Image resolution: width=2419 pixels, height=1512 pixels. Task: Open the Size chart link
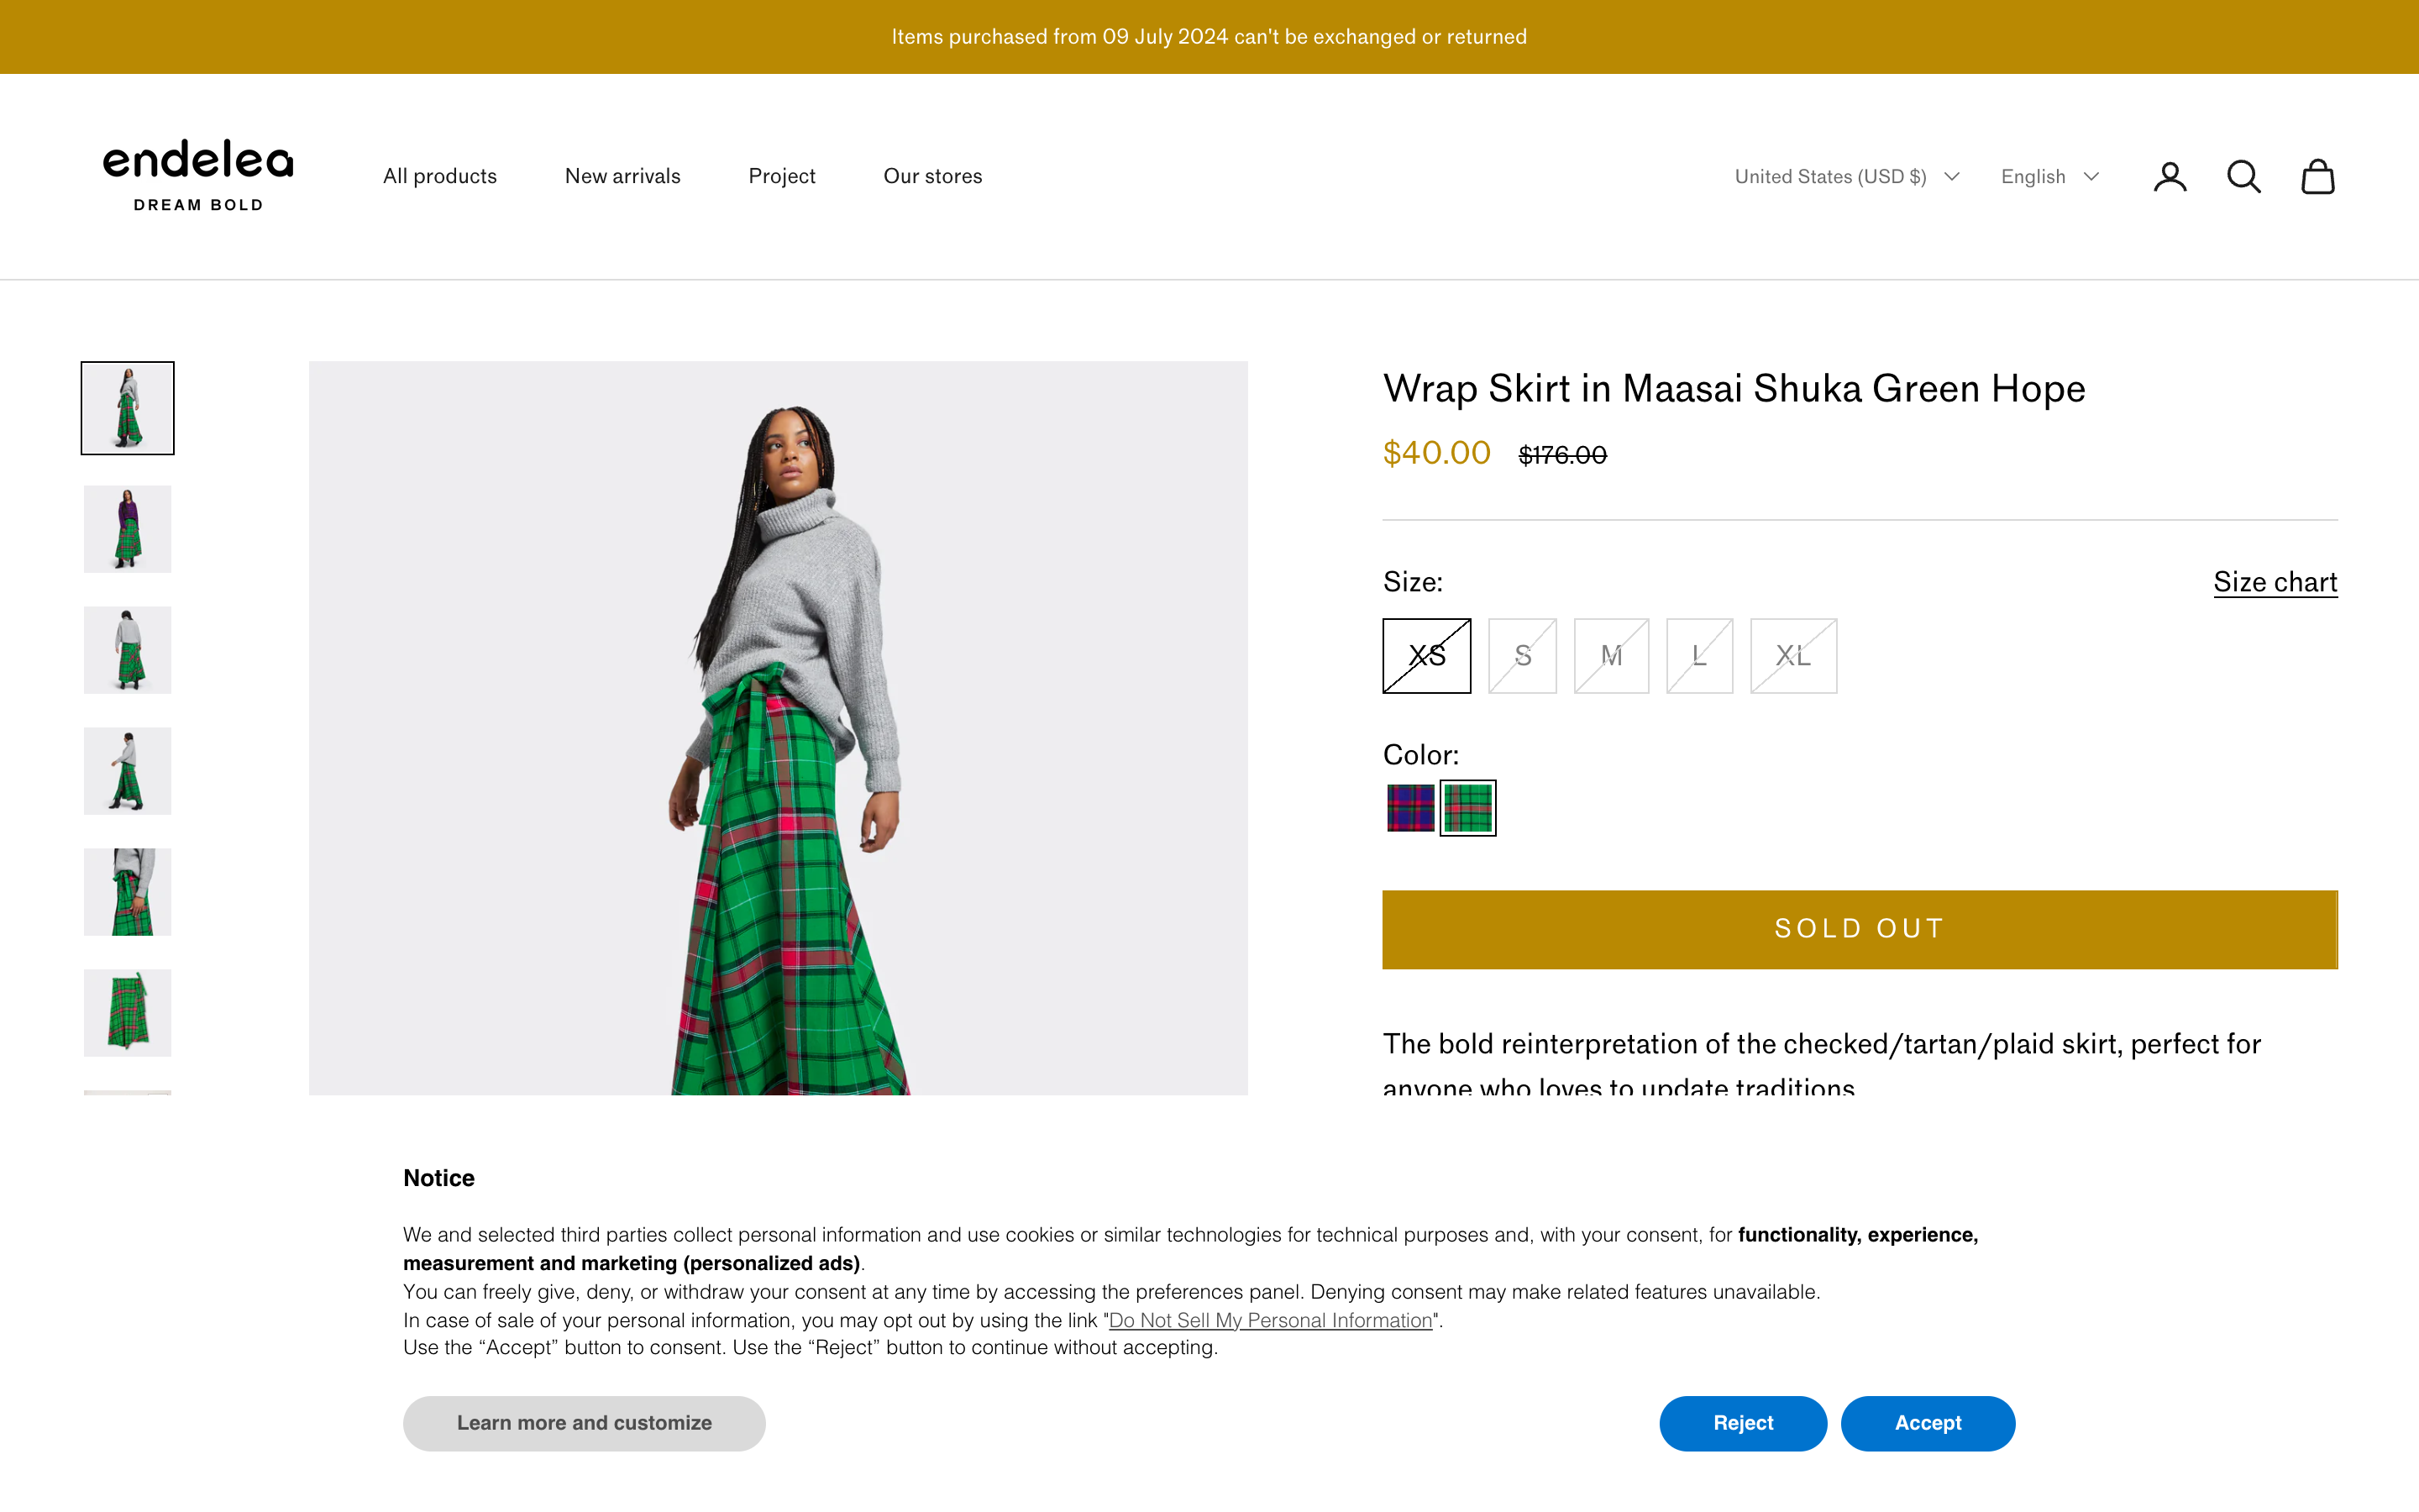click(x=2275, y=582)
